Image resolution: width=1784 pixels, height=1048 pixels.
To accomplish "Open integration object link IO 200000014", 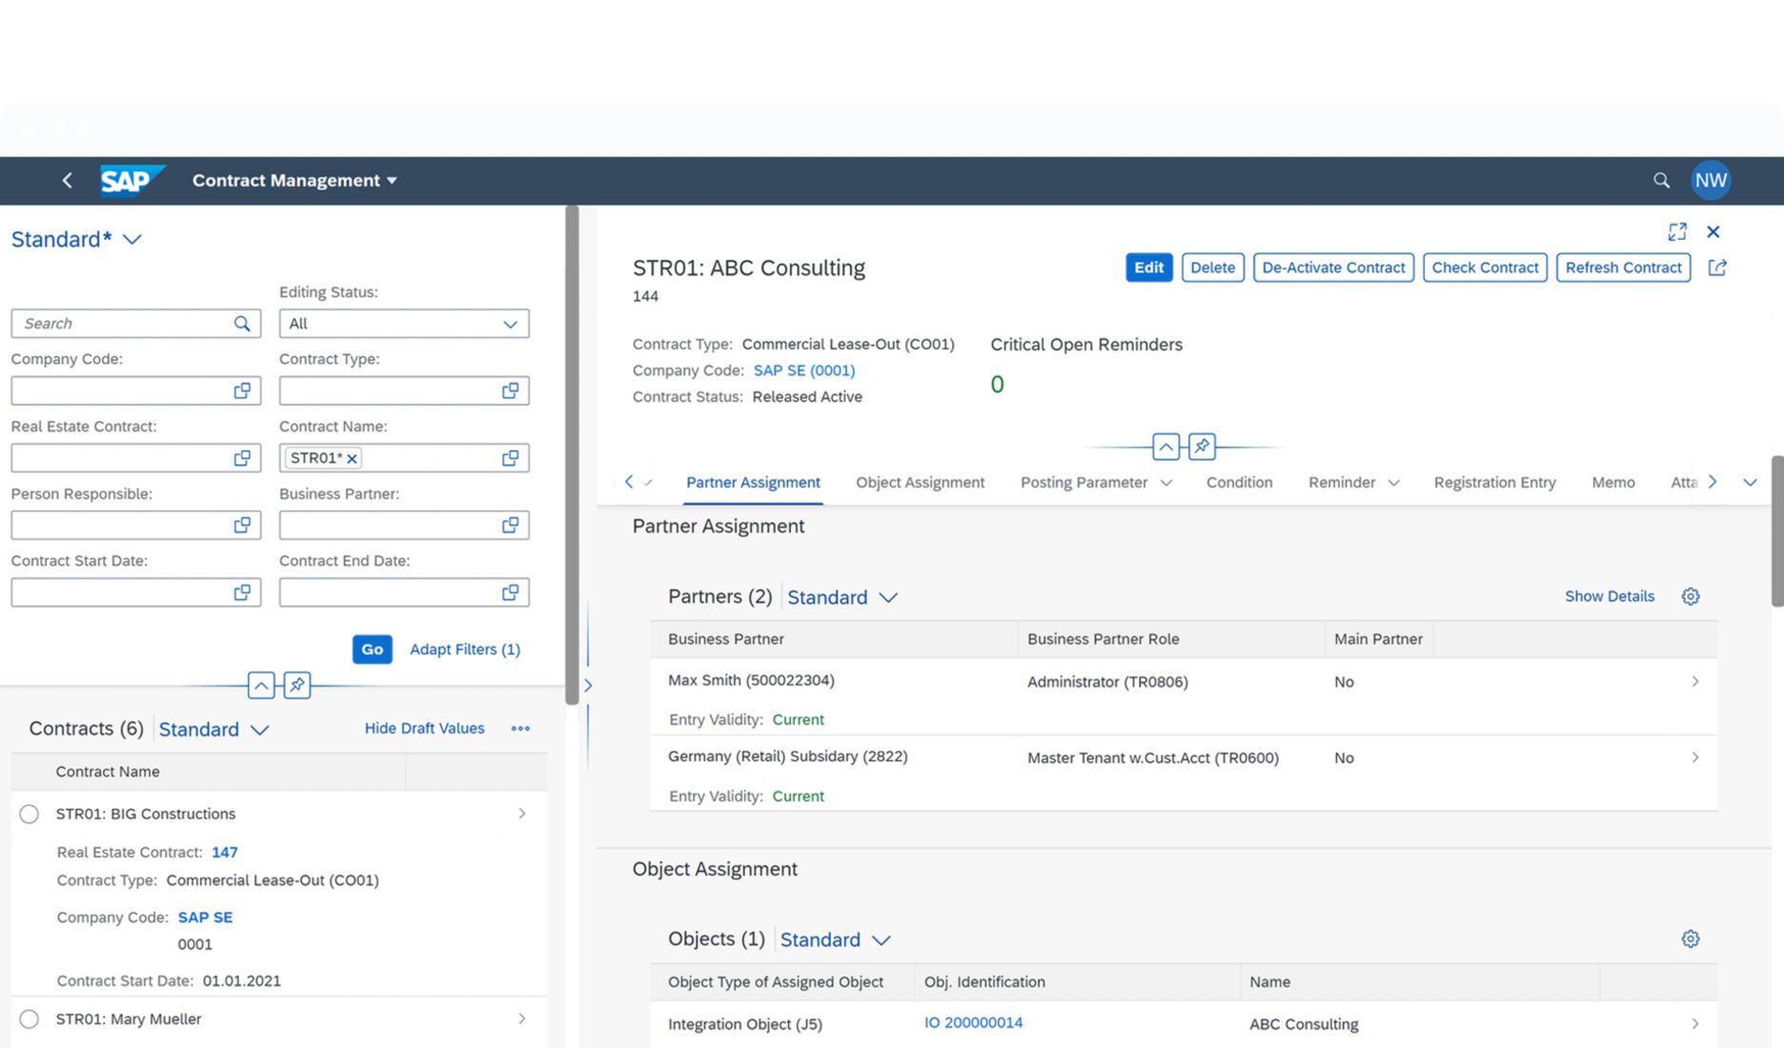I will pyautogui.click(x=972, y=1022).
